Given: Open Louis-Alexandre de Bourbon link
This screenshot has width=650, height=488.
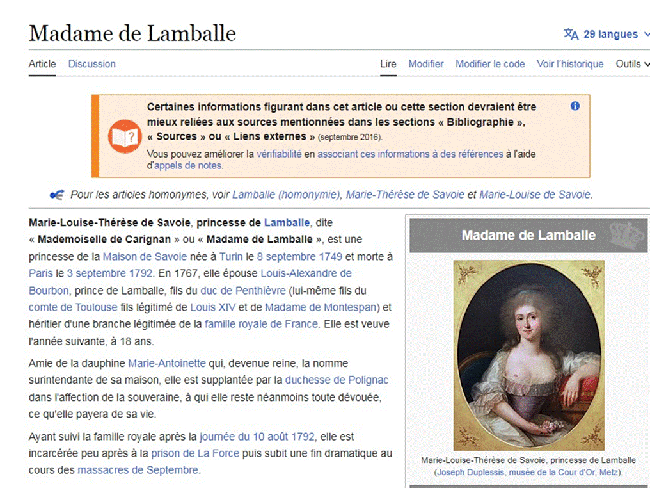Looking at the screenshot, I should coord(190,282).
